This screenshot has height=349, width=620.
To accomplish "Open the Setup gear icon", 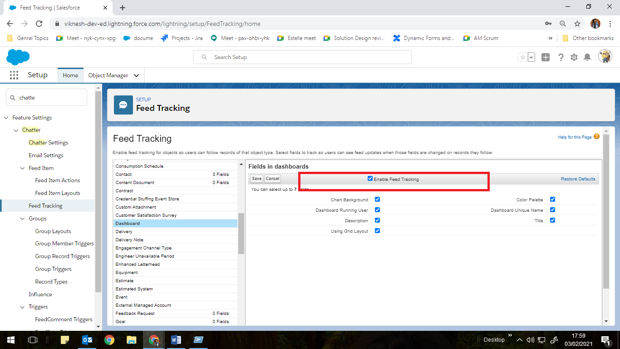I will [x=575, y=57].
